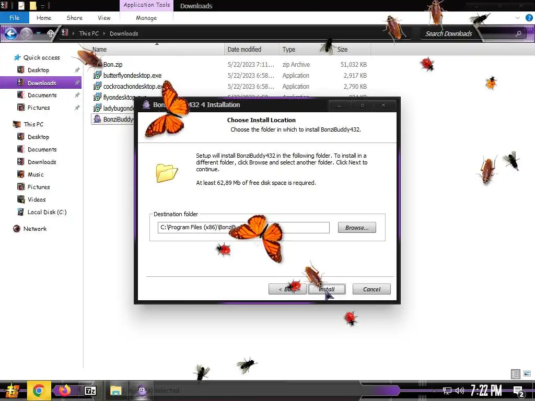Image resolution: width=535 pixels, height=401 pixels.
Task: Open the notification center icon
Action: pos(519,392)
